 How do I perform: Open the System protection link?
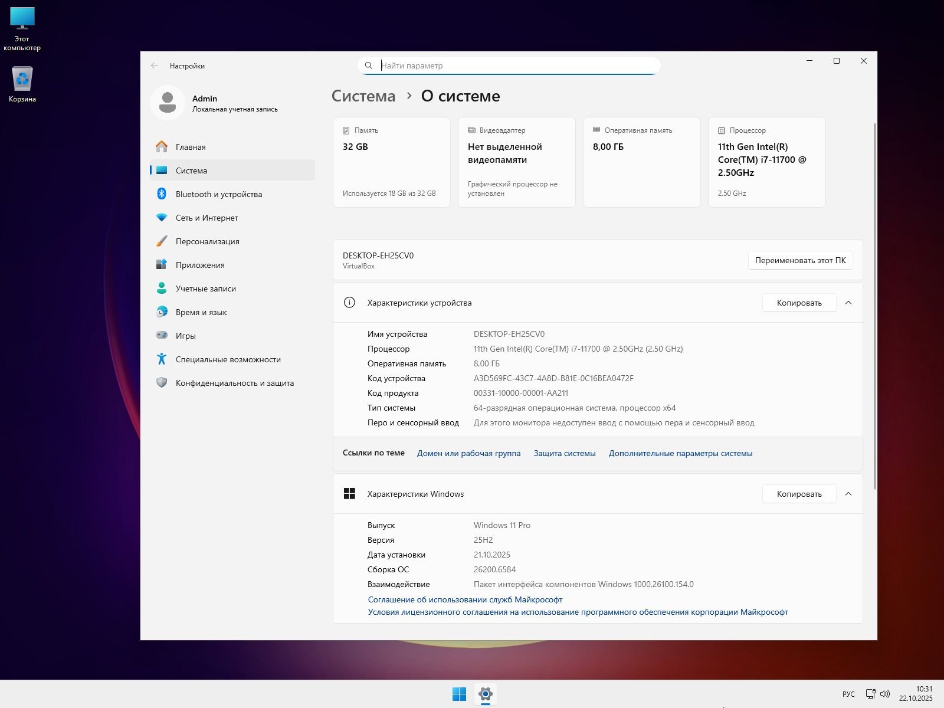pyautogui.click(x=565, y=454)
